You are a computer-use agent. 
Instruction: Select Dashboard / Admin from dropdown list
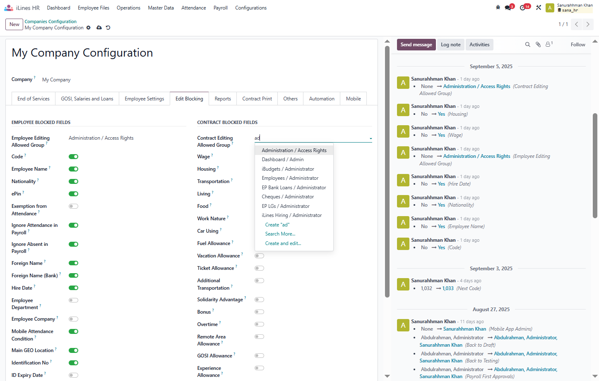tap(294, 160)
